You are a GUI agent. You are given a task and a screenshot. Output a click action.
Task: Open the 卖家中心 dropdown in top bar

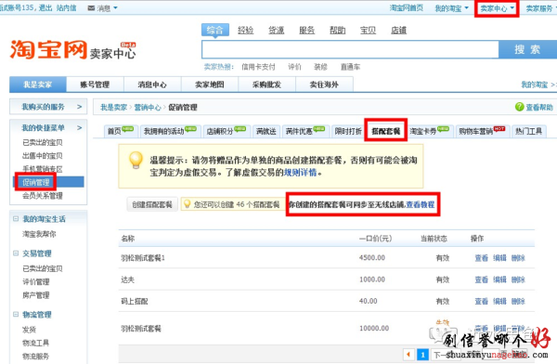[497, 8]
